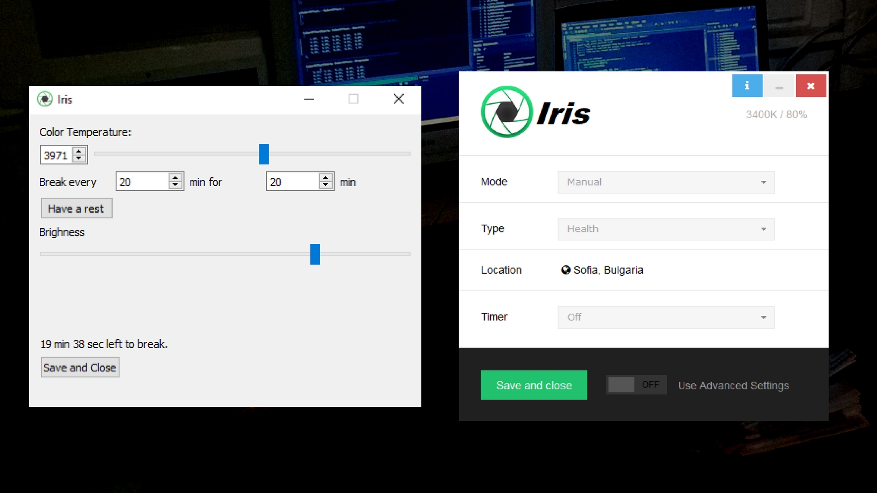Click the globe icon next to Sofia, Bulgaria
This screenshot has width=877, height=493.
click(x=565, y=270)
